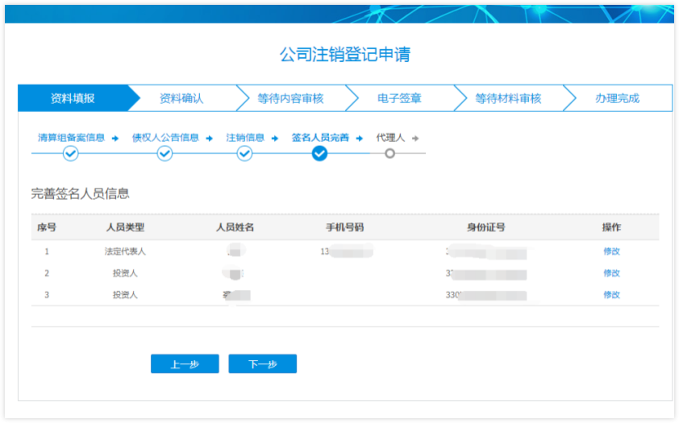Click the 债权人公告信息 checkmark circle
Image resolution: width=679 pixels, height=423 pixels.
coord(165,153)
